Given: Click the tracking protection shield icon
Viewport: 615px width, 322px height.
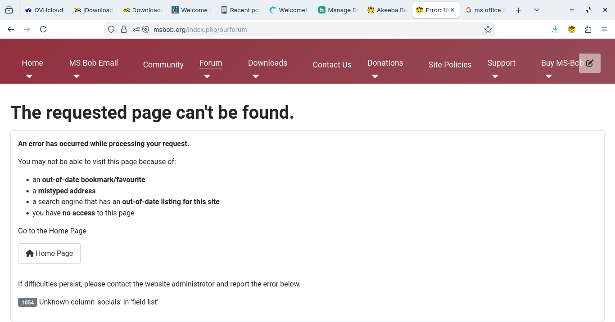Looking at the screenshot, I should pos(111,29).
